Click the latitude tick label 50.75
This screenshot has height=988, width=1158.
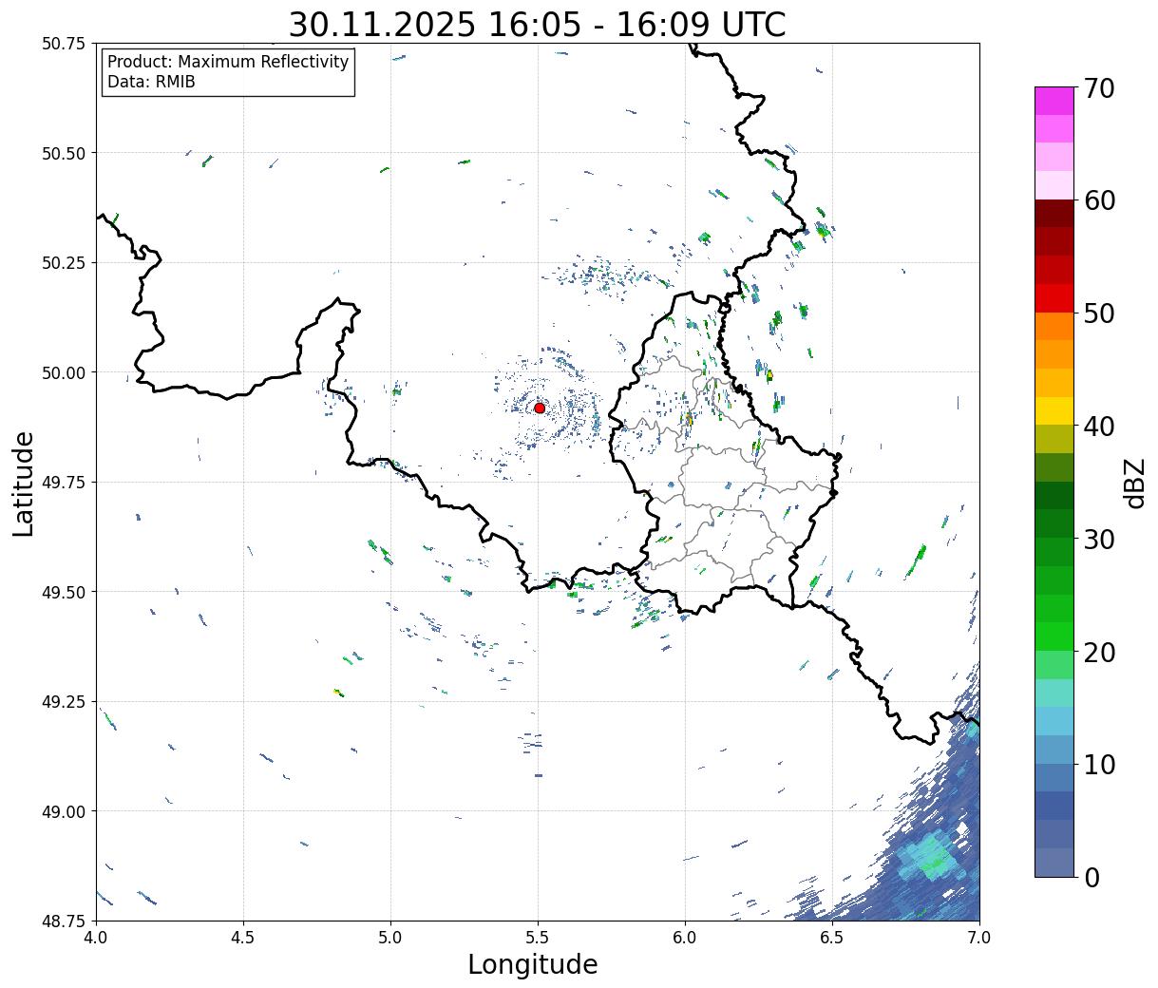(x=63, y=44)
